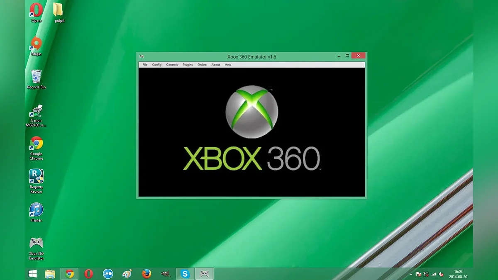Open the Plugins menu
The width and height of the screenshot is (498, 280).
188,65
